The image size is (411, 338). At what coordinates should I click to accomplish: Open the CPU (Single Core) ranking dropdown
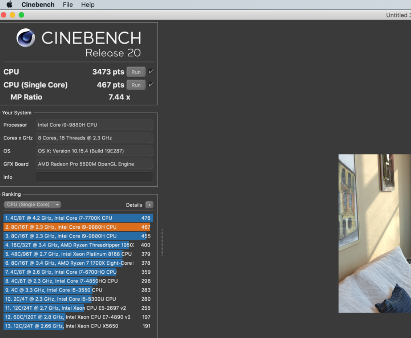tap(32, 205)
